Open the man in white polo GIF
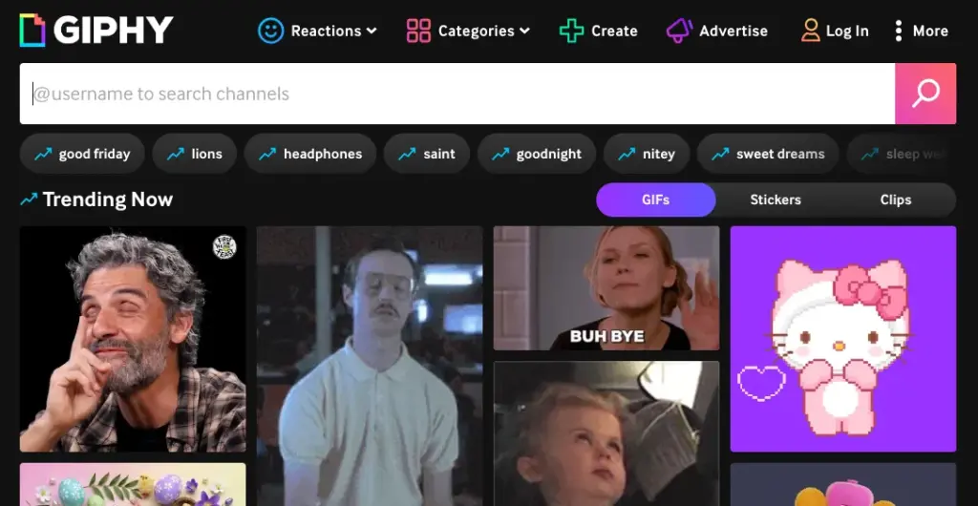This screenshot has width=978, height=506. tap(370, 366)
